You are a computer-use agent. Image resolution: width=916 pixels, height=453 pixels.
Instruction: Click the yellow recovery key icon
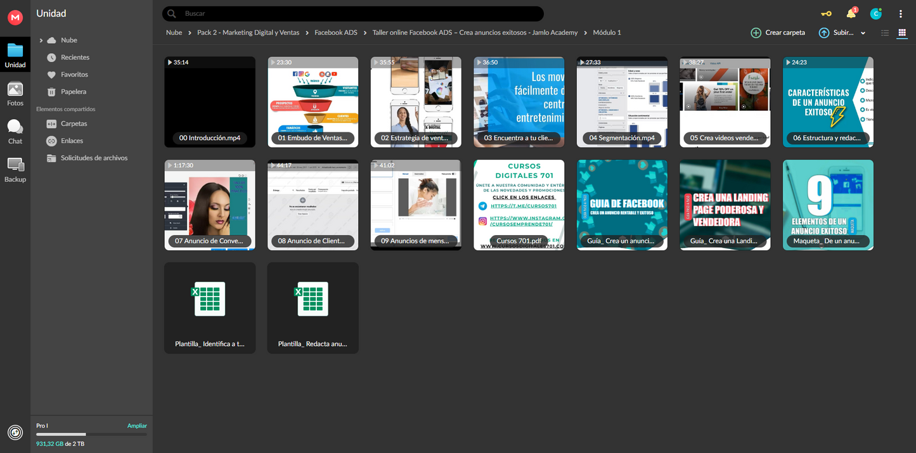tap(825, 13)
